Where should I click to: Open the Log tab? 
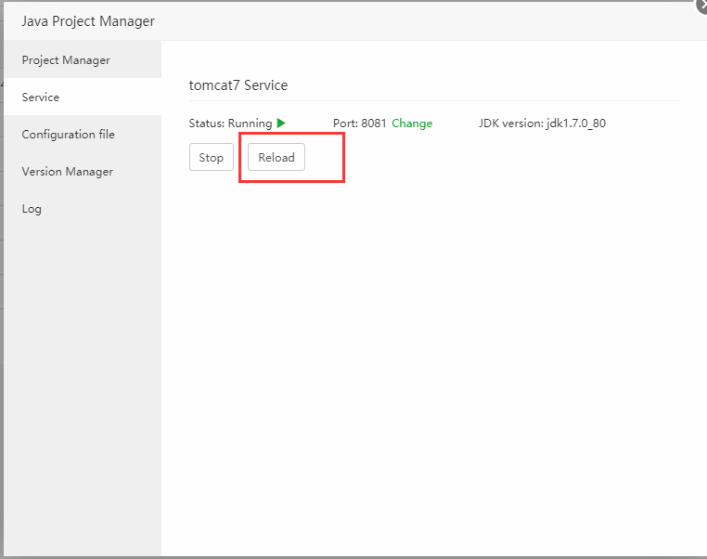(83, 209)
